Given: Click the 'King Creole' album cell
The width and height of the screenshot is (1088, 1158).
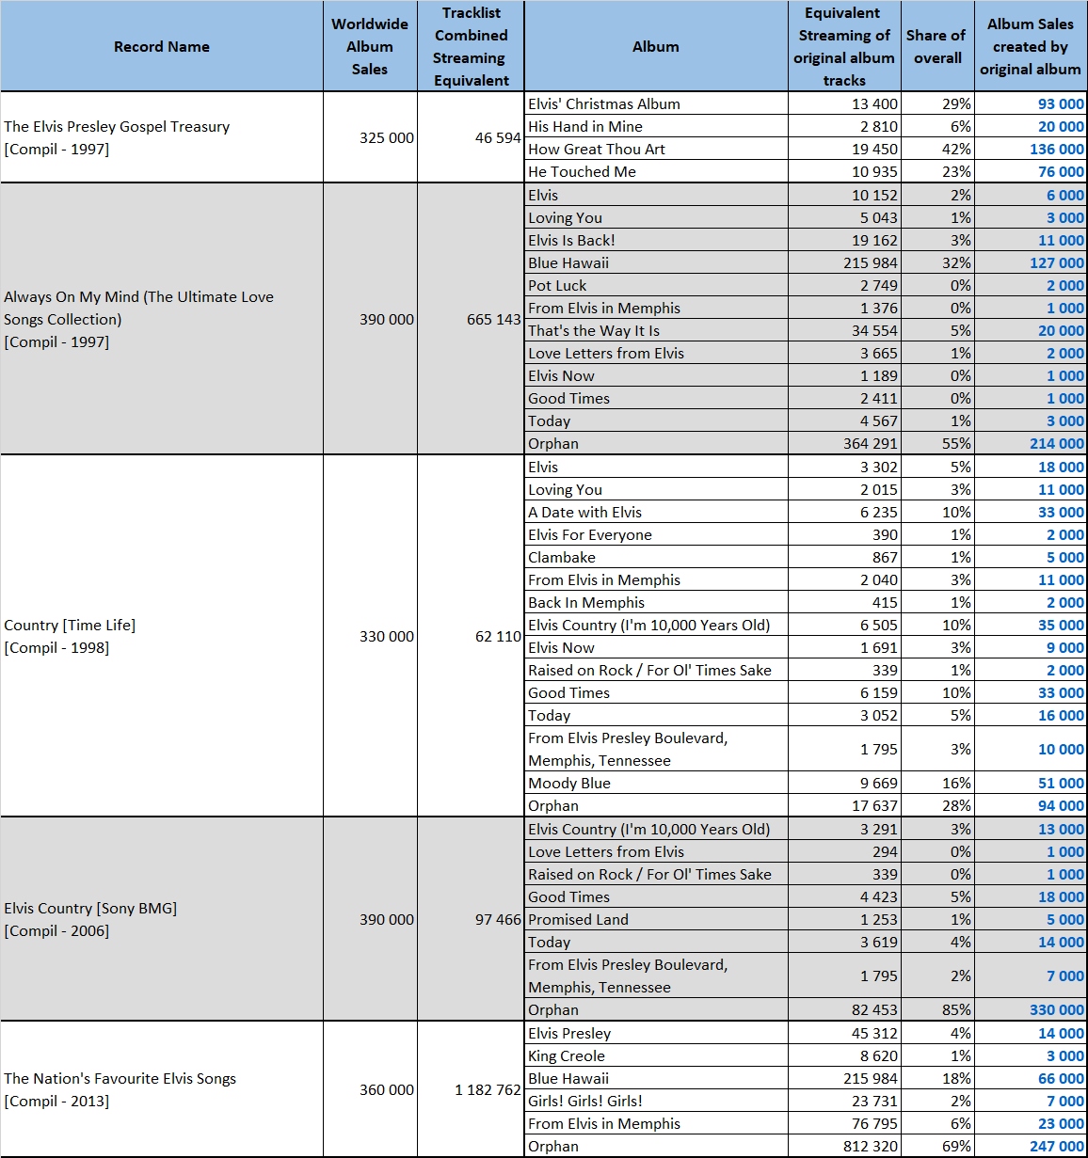Looking at the screenshot, I should click(656, 1055).
